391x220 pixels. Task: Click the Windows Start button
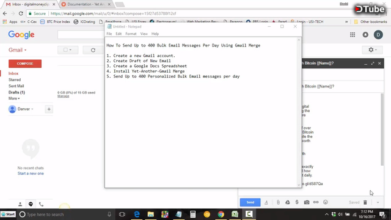(x=8, y=215)
